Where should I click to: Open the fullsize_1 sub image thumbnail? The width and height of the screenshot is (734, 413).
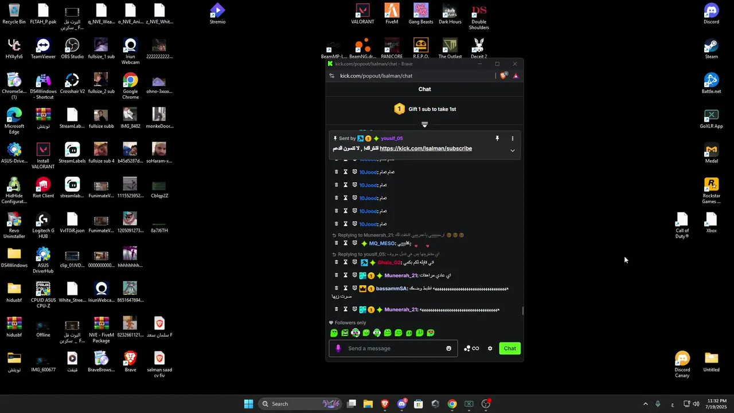101,49
